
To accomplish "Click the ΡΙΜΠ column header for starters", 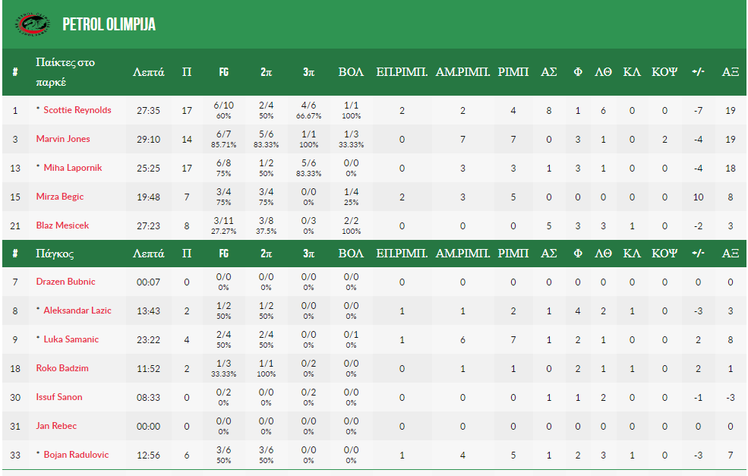I will point(513,72).
